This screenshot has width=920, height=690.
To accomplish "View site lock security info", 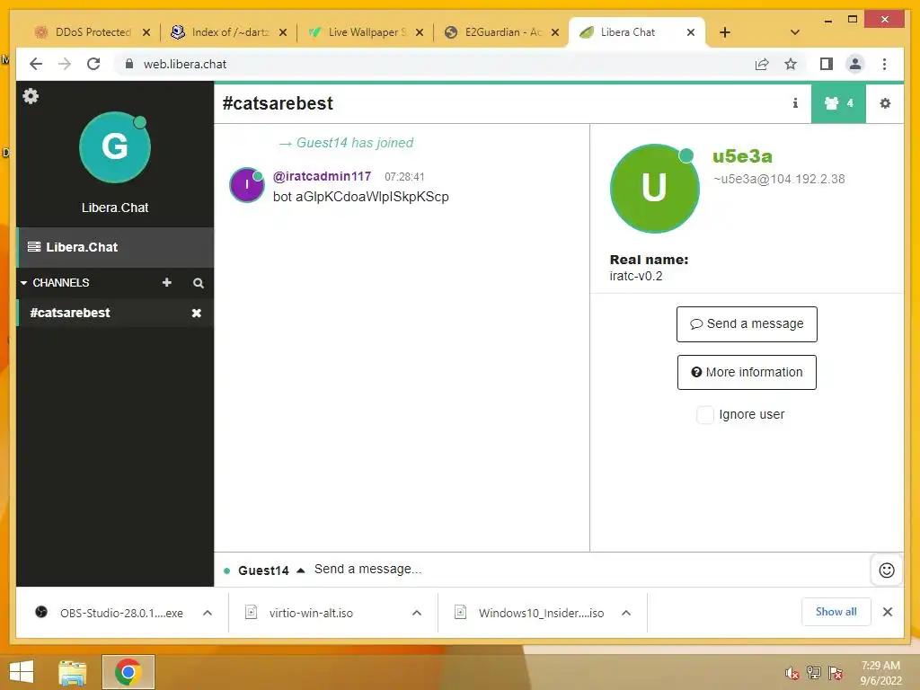I will click(129, 64).
